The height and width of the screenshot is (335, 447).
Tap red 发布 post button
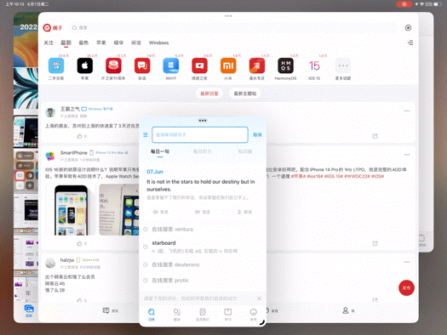(406, 287)
